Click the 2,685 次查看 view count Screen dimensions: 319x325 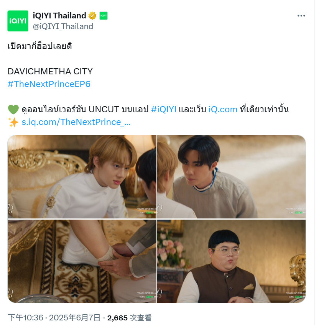coord(129,318)
